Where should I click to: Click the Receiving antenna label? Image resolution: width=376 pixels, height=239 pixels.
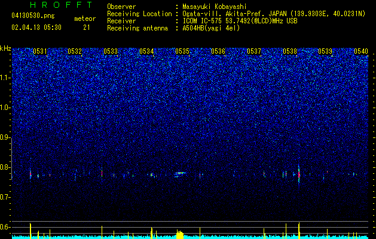[x=137, y=28]
